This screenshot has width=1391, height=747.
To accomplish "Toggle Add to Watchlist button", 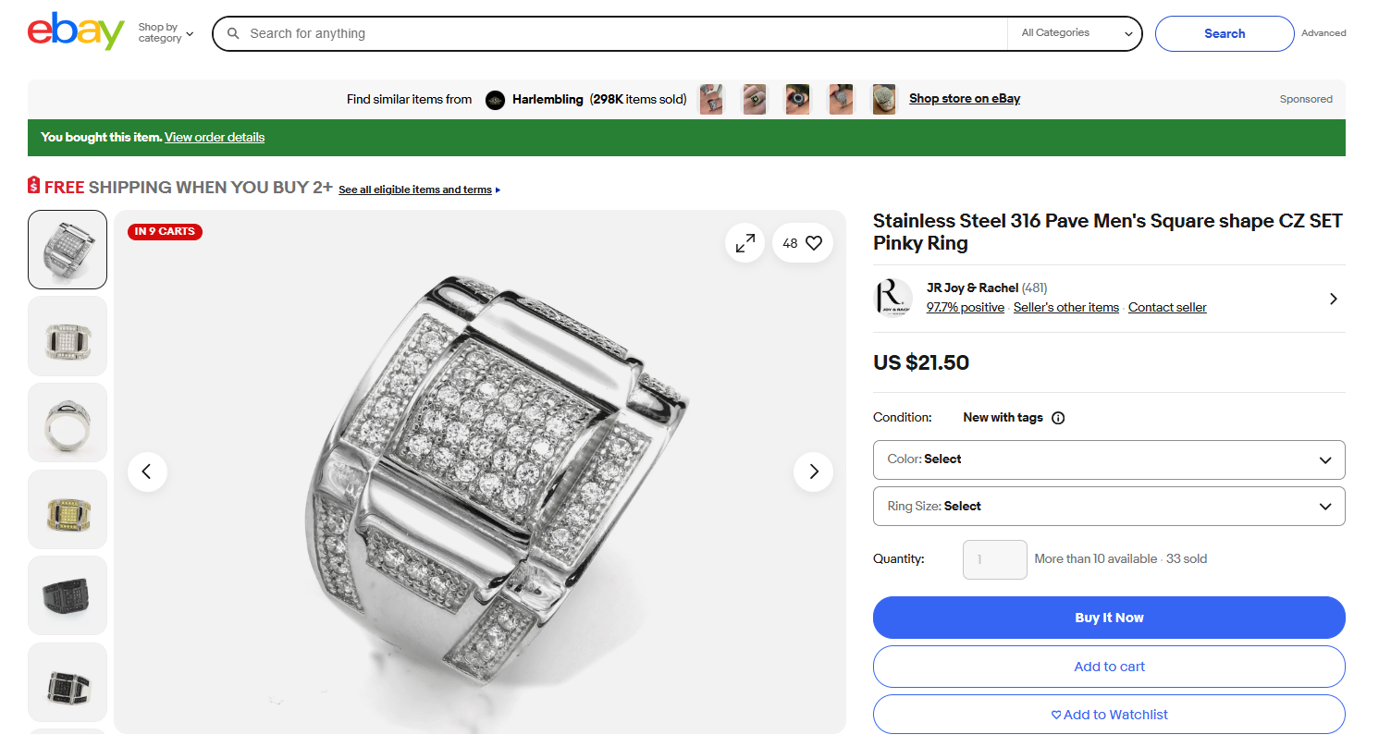I will tap(1108, 715).
